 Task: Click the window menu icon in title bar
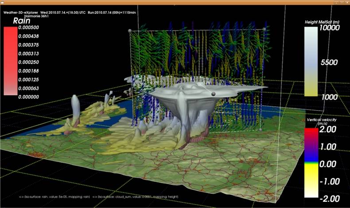click(3, 2)
